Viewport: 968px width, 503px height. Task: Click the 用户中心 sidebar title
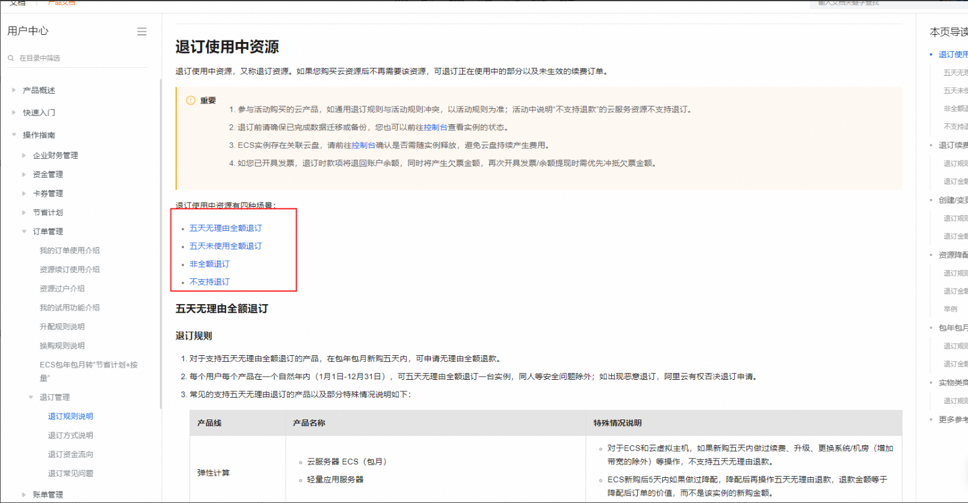point(28,31)
